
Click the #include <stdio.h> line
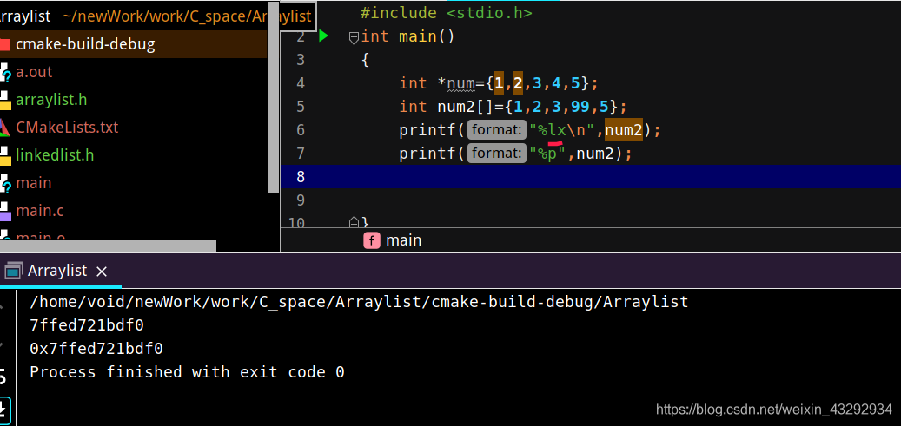tap(446, 13)
